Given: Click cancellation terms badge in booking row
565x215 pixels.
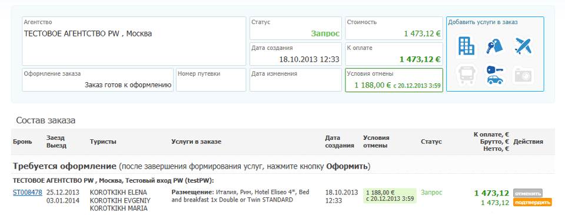Looking at the screenshot, I should click(390, 196).
